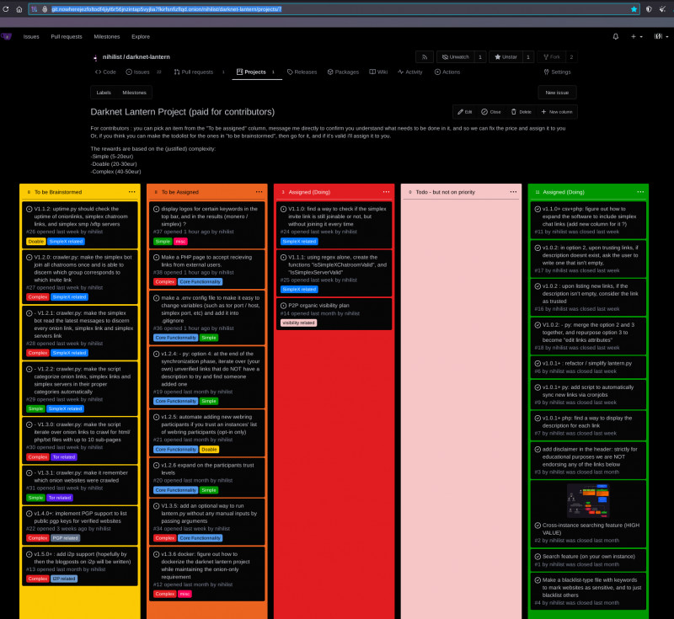Viewport: 674px width, 619px height.
Task: Click the New issue button
Action: 557,93
